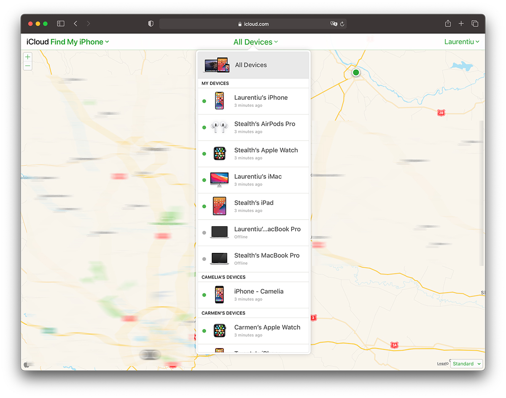506x398 pixels.
Task: Open the Laurentiu account menu
Action: coord(462,42)
